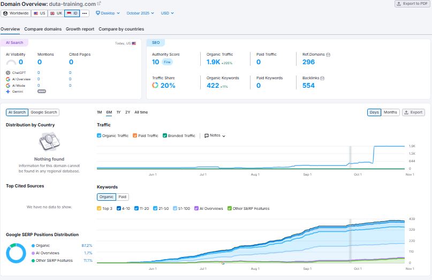
Task: Open the Desktop device dropdown
Action: tap(109, 13)
